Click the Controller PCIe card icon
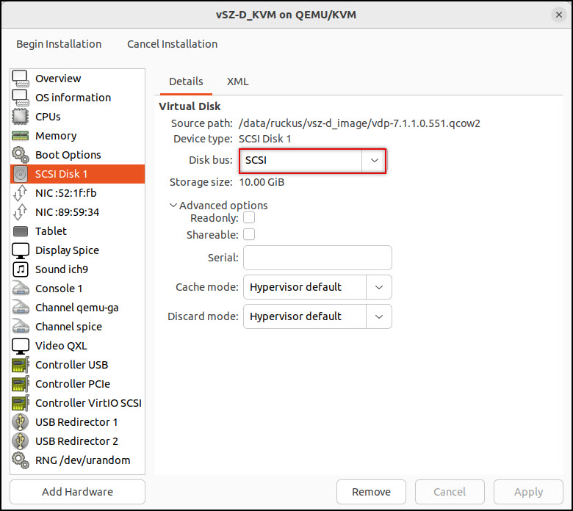Image resolution: width=573 pixels, height=511 pixels. pos(21,384)
